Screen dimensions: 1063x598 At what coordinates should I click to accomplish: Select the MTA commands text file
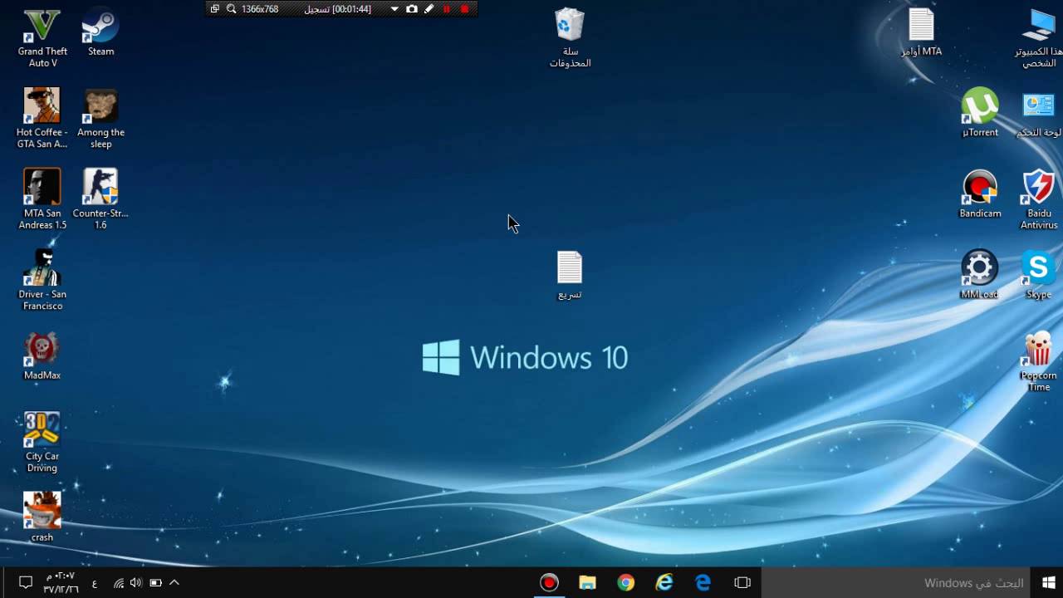click(921, 33)
